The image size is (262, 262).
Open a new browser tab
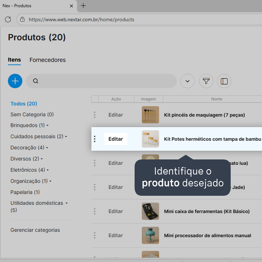tap(83, 6)
